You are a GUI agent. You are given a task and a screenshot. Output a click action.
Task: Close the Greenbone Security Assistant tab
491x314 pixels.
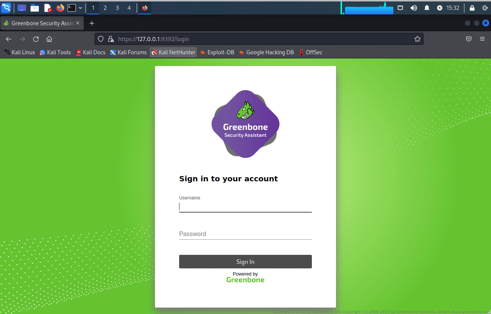[78, 23]
